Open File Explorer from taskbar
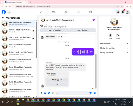The width and height of the screenshot is (133, 106). click(18, 100)
